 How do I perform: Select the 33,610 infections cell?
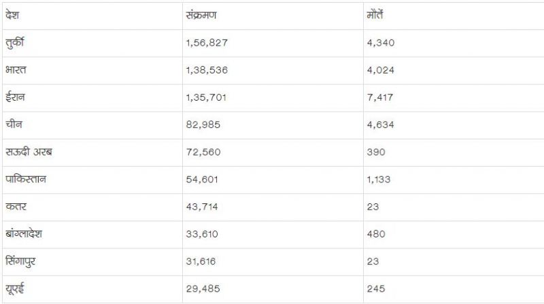(202, 234)
